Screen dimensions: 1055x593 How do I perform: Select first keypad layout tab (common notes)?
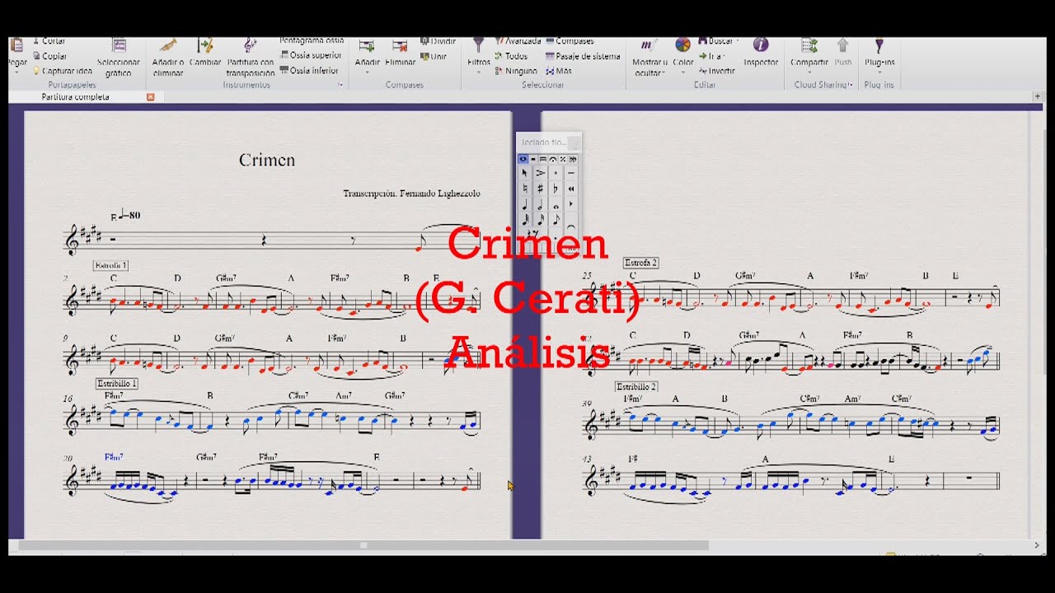coord(523,159)
